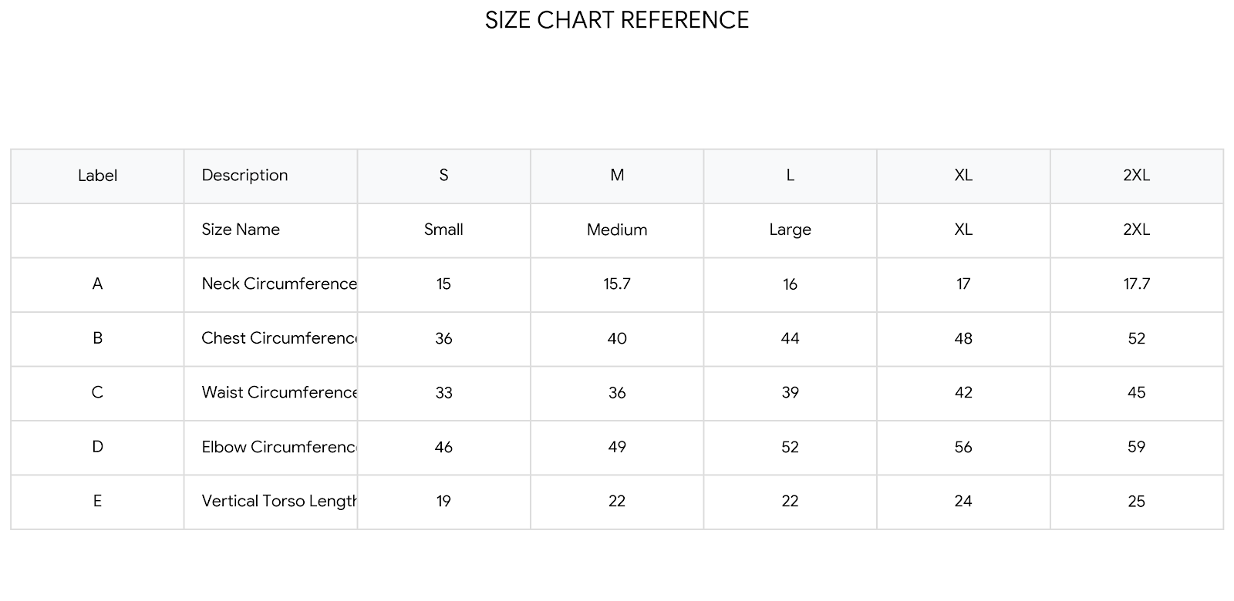Select the Description column header
Screen dimensions: 1234x601
coord(271,176)
